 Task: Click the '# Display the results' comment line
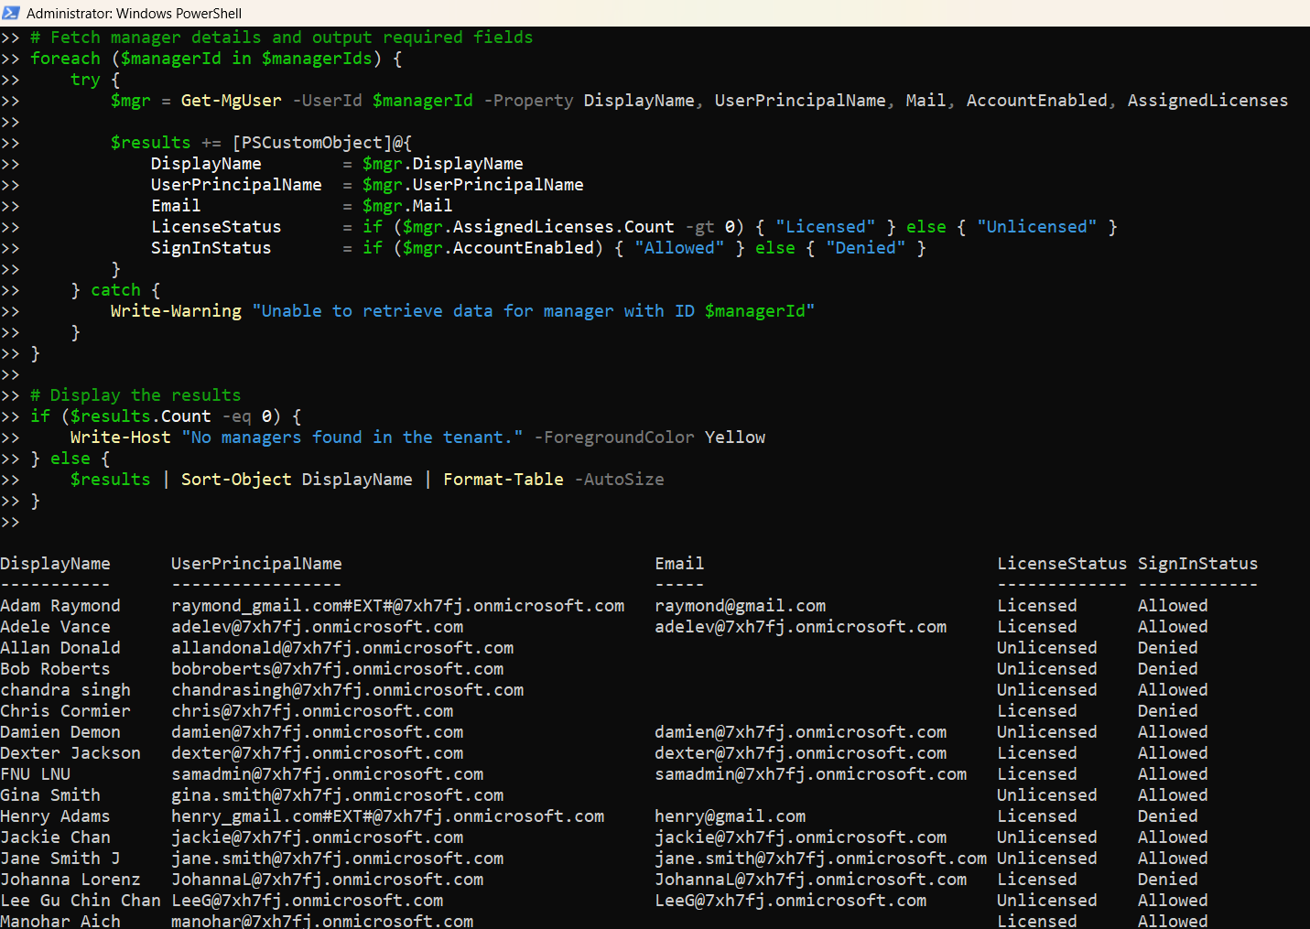tap(135, 395)
